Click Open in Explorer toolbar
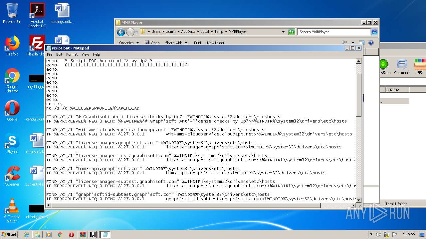Viewport: 426px width, 239px height. point(152,42)
